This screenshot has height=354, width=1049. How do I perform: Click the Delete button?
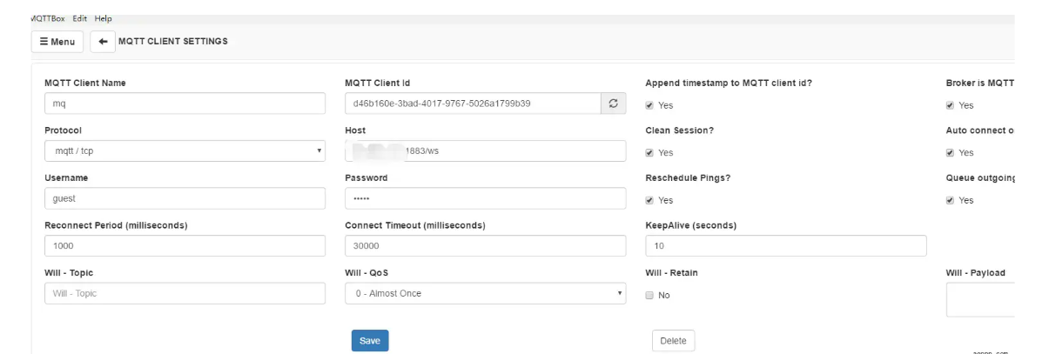673,341
